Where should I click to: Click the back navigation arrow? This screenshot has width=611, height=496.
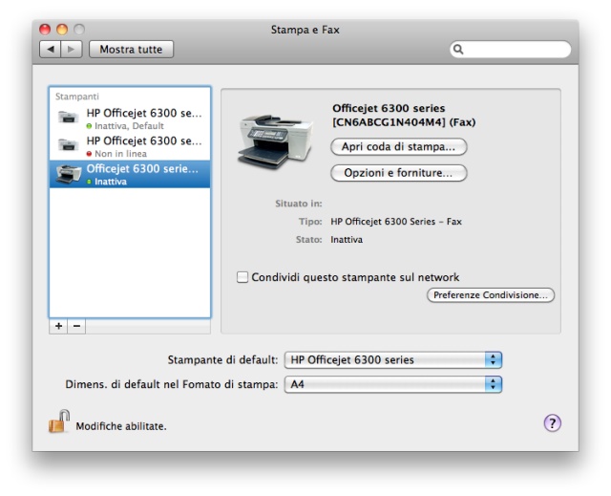tap(51, 49)
